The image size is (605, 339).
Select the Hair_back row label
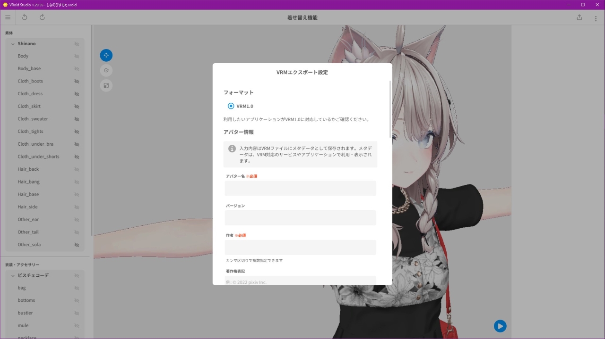28,169
